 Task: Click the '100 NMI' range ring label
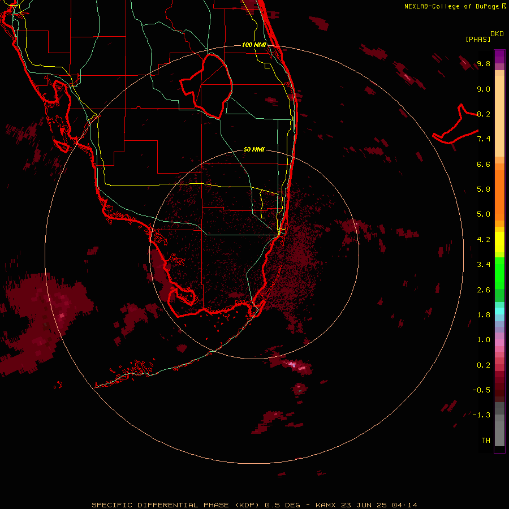point(254,45)
